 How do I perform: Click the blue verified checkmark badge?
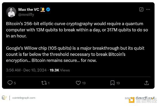click(x=48, y=10)
